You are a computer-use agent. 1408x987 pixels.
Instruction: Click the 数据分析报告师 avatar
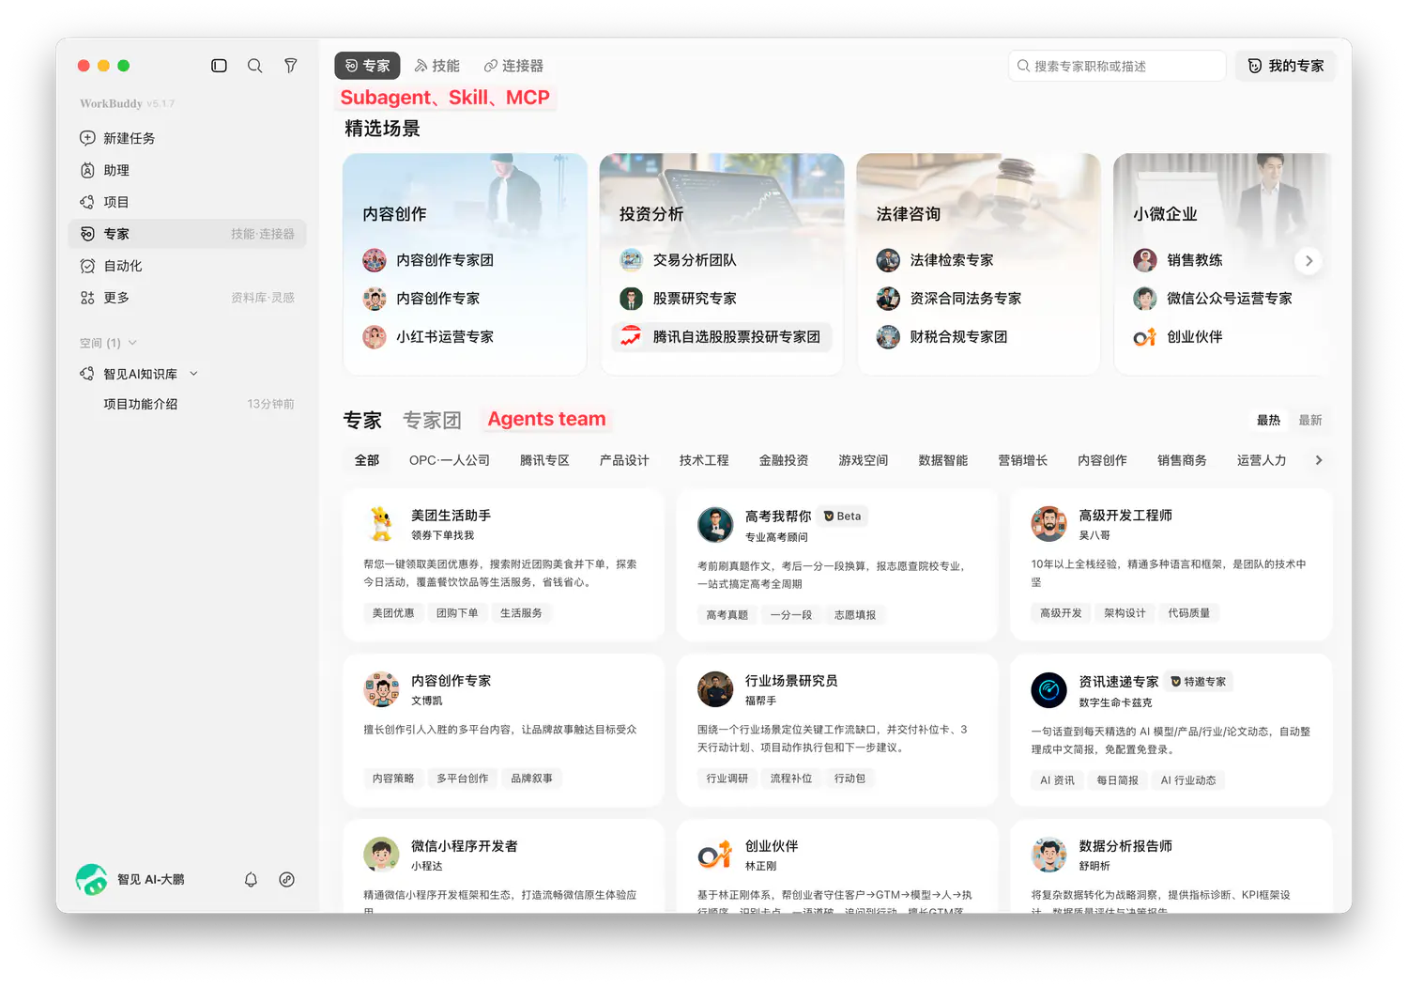tap(1049, 855)
